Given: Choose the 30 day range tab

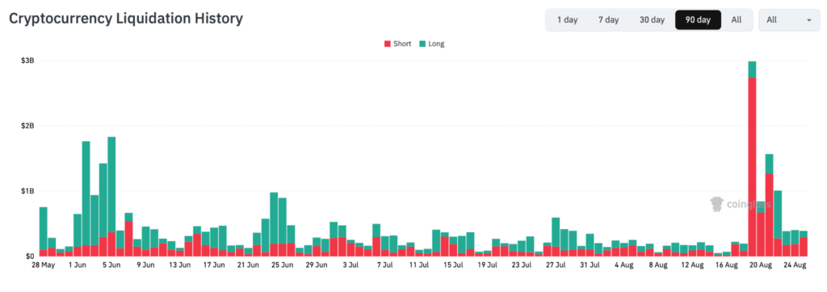Looking at the screenshot, I should pyautogui.click(x=652, y=20).
